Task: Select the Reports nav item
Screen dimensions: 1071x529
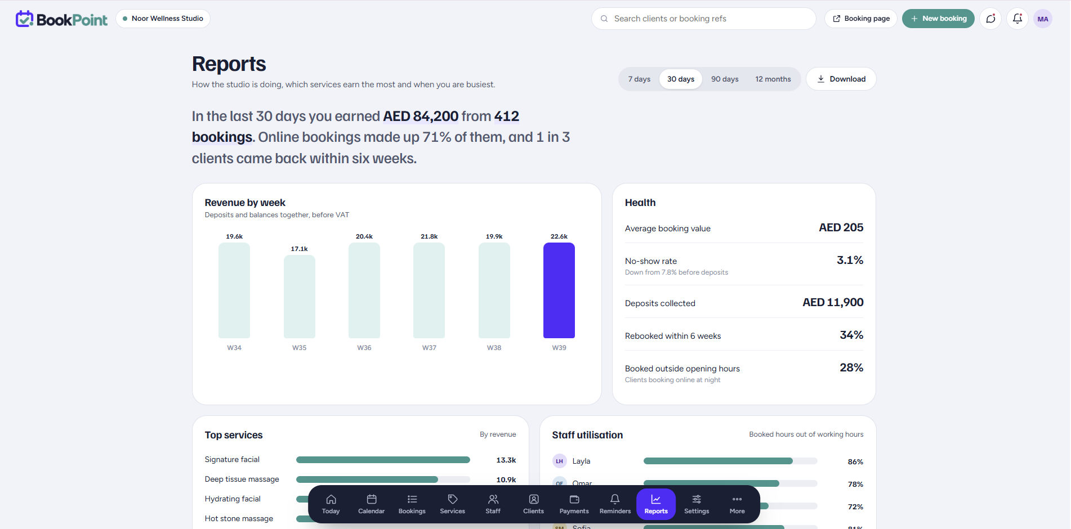Action: (x=656, y=504)
